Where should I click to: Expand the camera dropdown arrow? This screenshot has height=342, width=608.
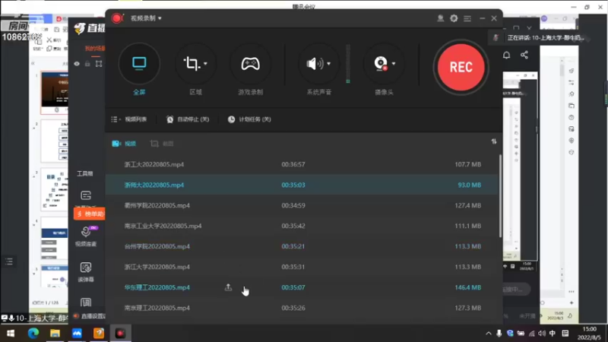pyautogui.click(x=394, y=64)
